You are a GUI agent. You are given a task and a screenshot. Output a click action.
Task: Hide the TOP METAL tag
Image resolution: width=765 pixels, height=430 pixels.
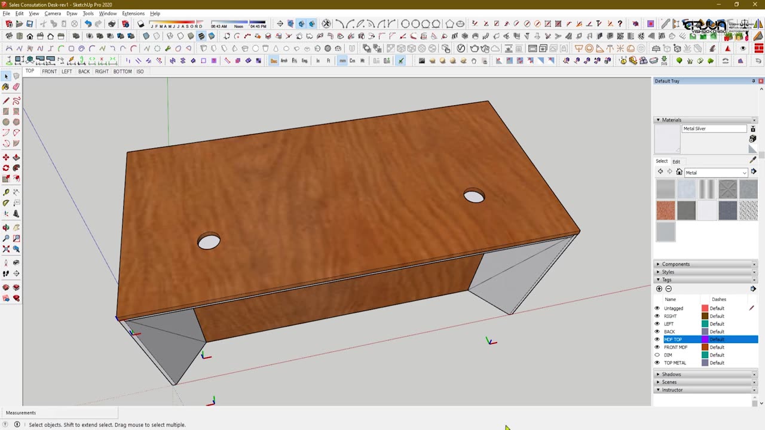pos(657,363)
